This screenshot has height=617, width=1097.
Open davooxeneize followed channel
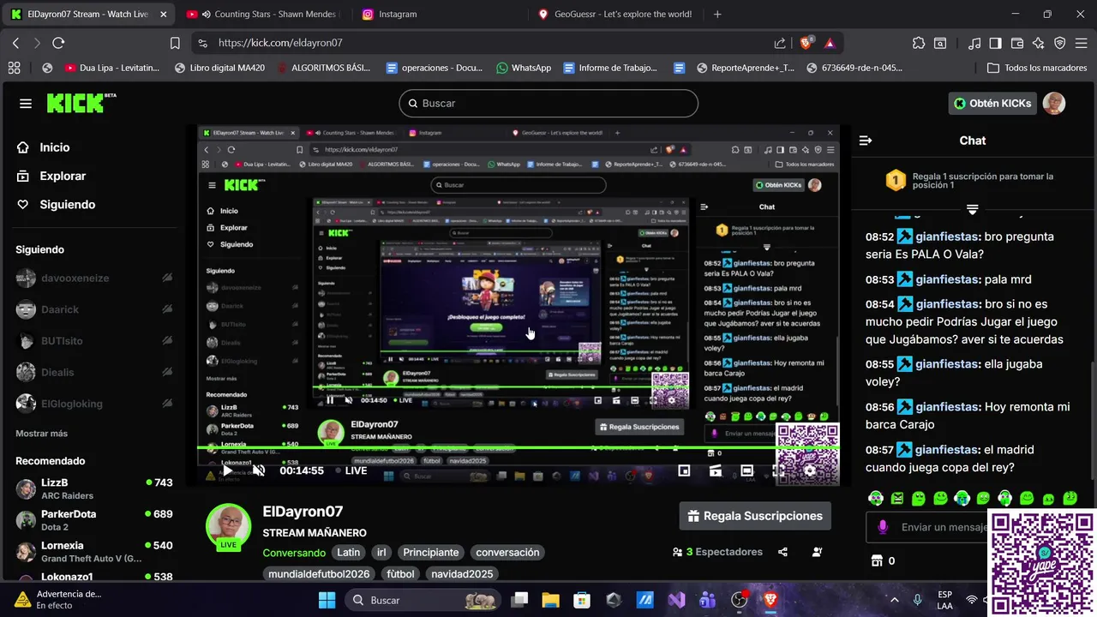[x=94, y=279]
